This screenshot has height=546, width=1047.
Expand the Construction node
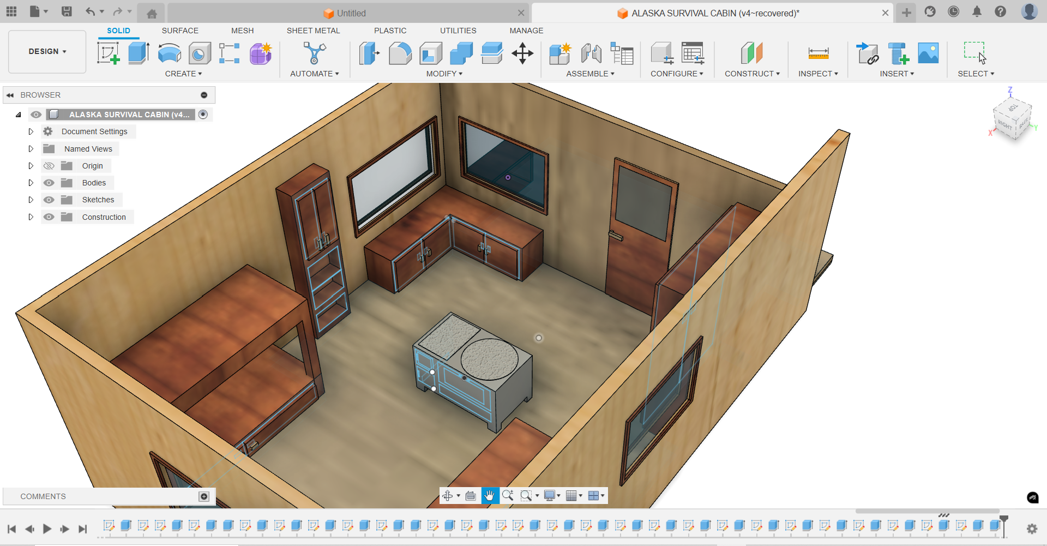click(31, 217)
